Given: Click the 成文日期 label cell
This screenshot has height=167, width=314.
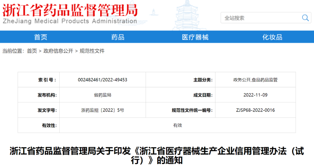Looking at the screenshot, I should (x=181, y=95).
